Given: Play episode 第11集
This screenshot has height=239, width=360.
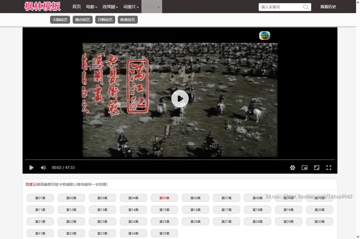Looking at the screenshot, I should [x=40, y=210].
